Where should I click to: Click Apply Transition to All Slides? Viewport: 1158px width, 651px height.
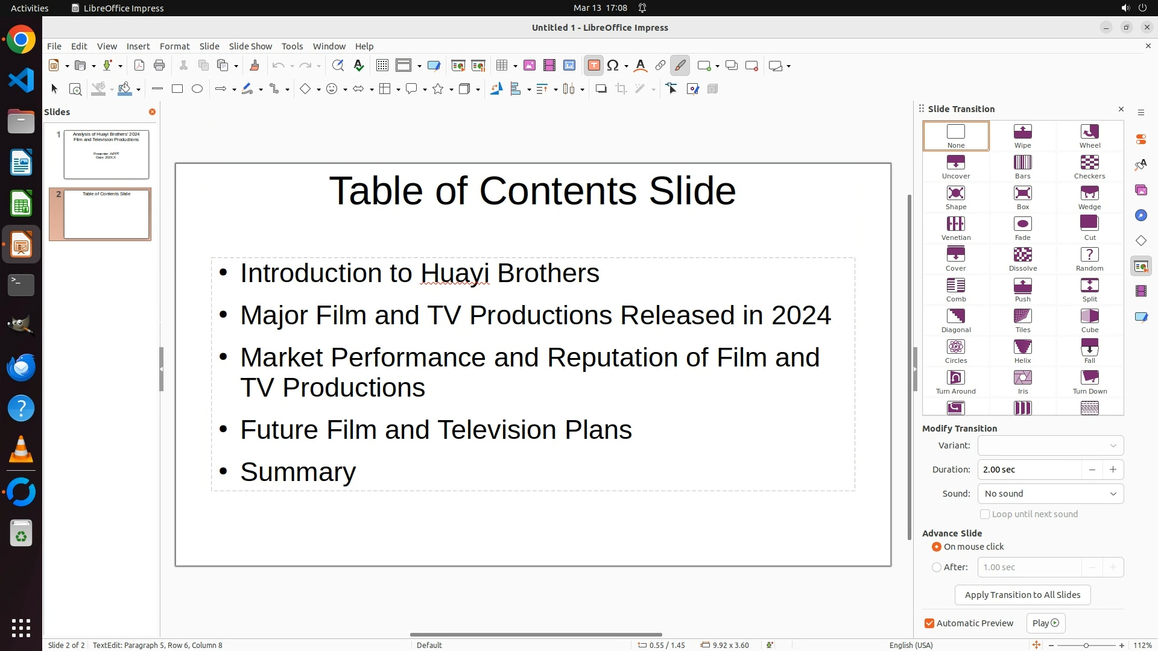[1022, 595]
